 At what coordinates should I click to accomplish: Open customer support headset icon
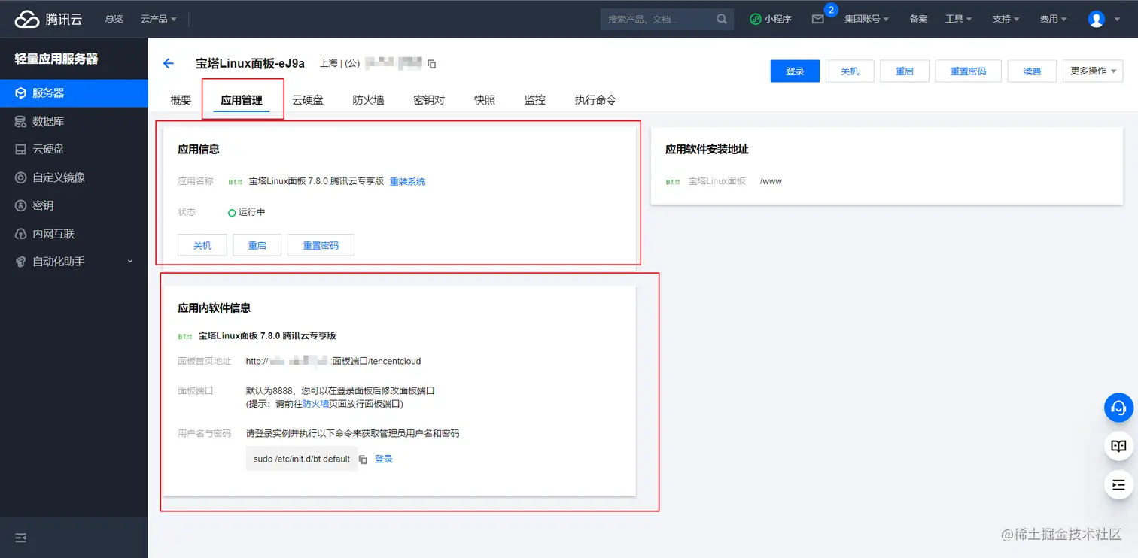tap(1118, 408)
